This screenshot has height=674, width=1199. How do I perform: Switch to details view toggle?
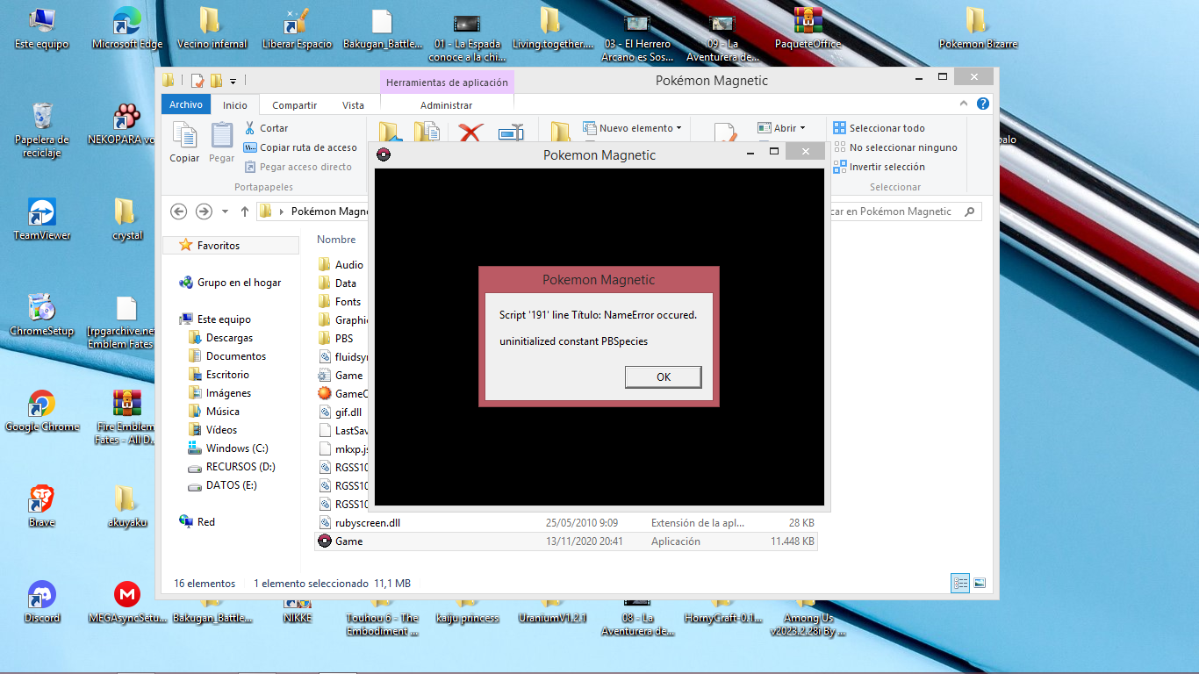pos(960,583)
